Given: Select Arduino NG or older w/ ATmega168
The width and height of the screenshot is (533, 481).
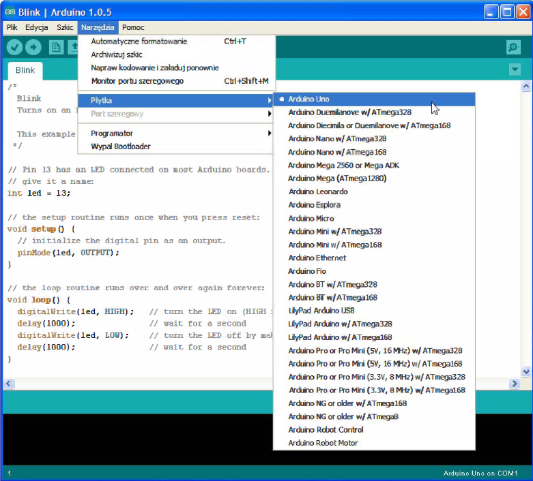Looking at the screenshot, I should (374, 403).
